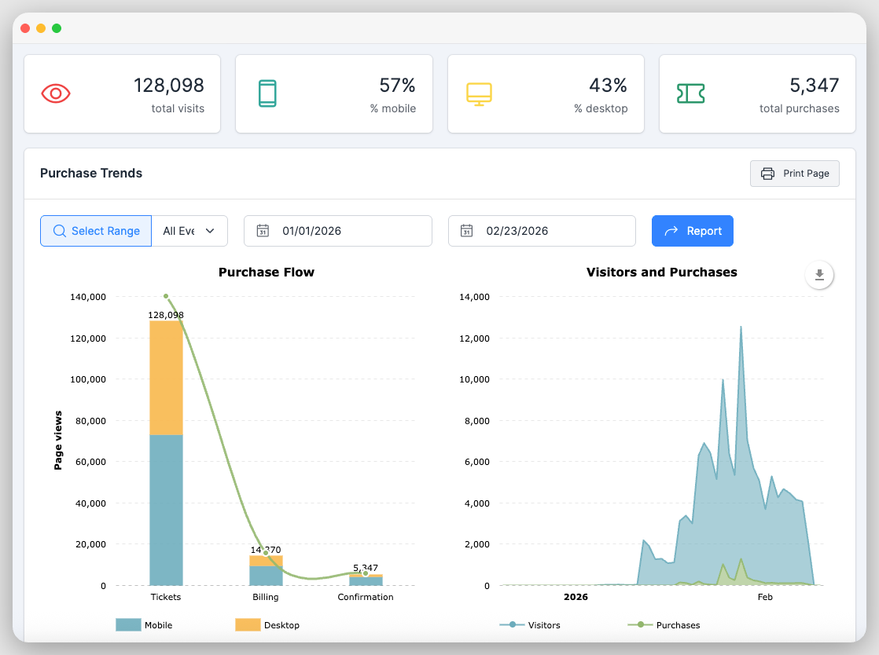Click the Select Range button
This screenshot has width=879, height=655.
95,231
